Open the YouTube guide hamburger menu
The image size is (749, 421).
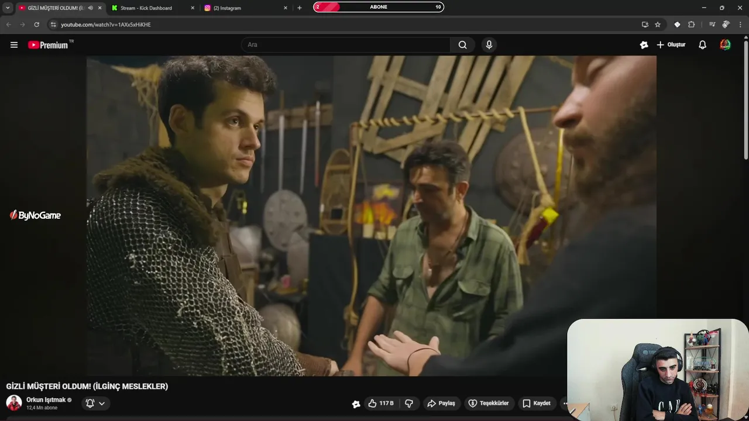[14, 45]
